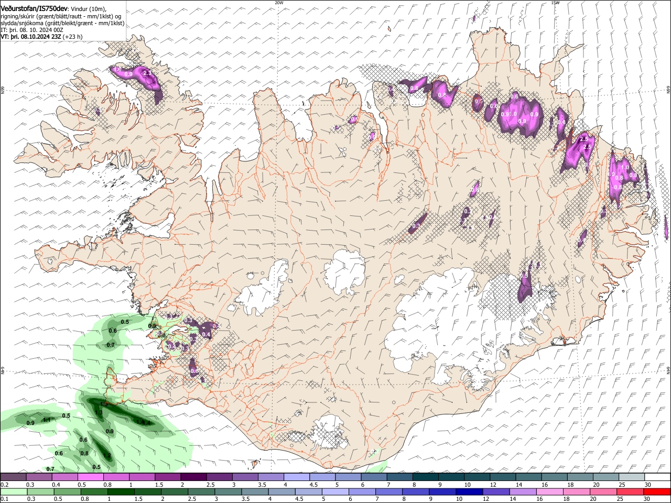671x503 pixels.
Task: Pick the rain legend swatch for 4–4.5 mm
Action: coord(282,491)
